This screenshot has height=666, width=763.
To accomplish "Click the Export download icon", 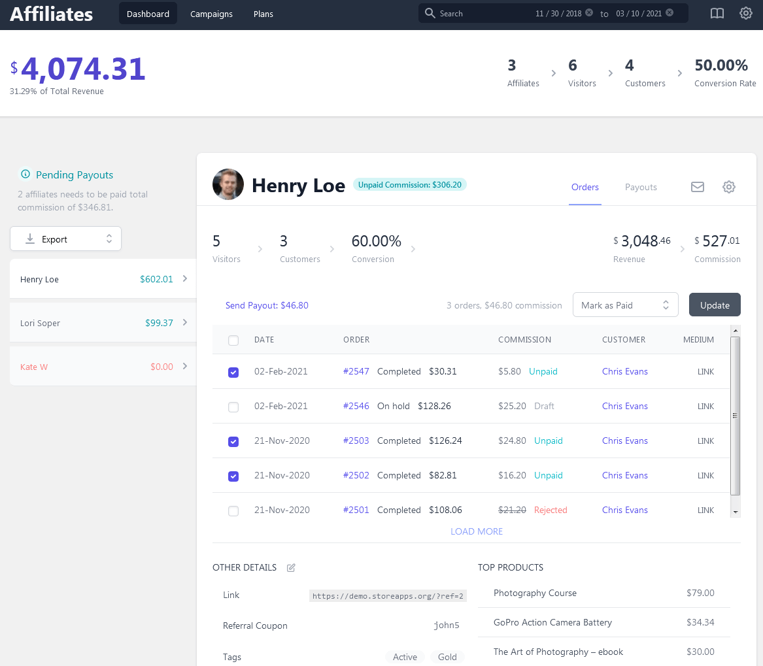I will coord(30,239).
